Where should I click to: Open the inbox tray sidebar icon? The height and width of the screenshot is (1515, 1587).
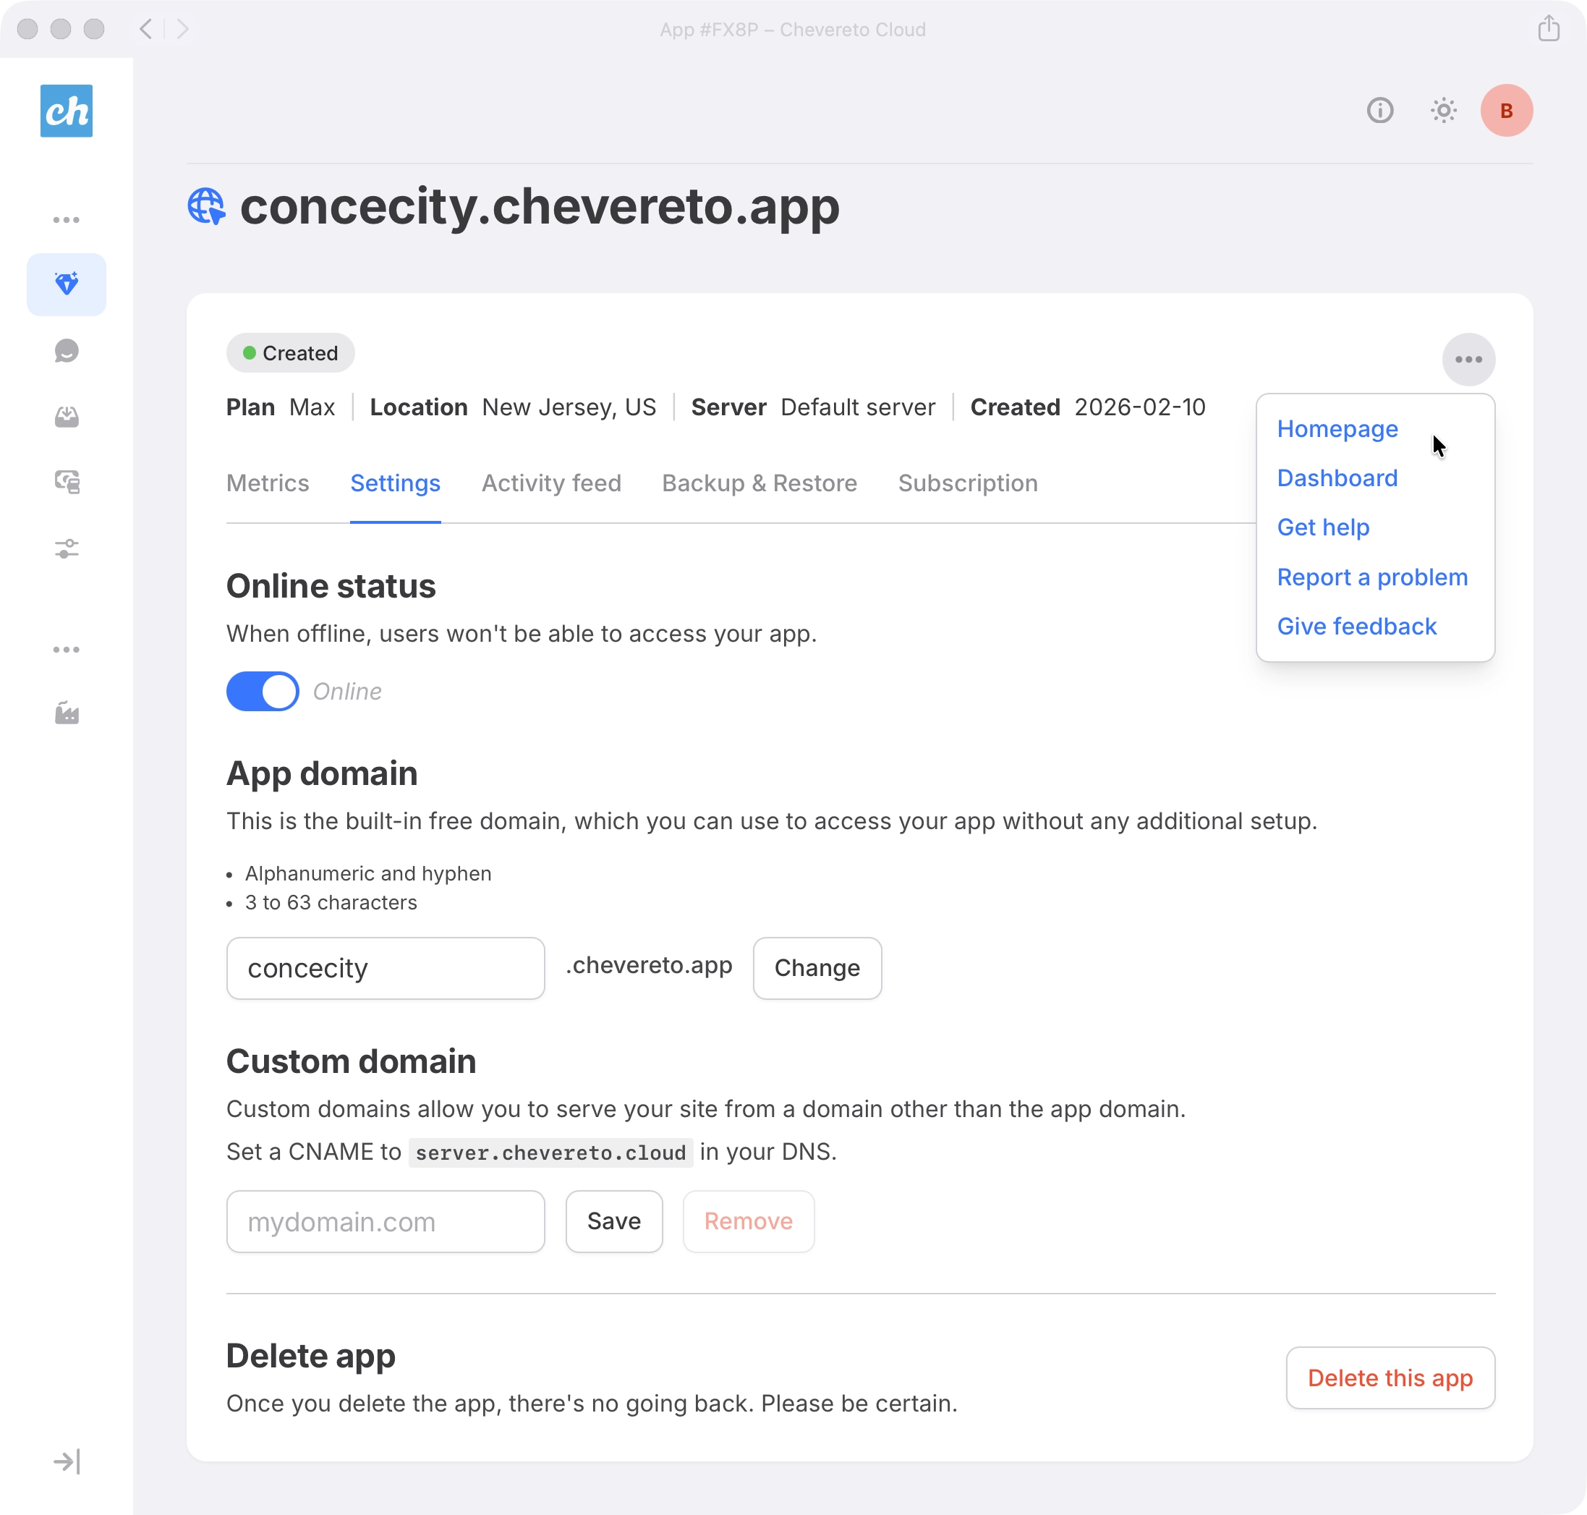[x=67, y=417]
